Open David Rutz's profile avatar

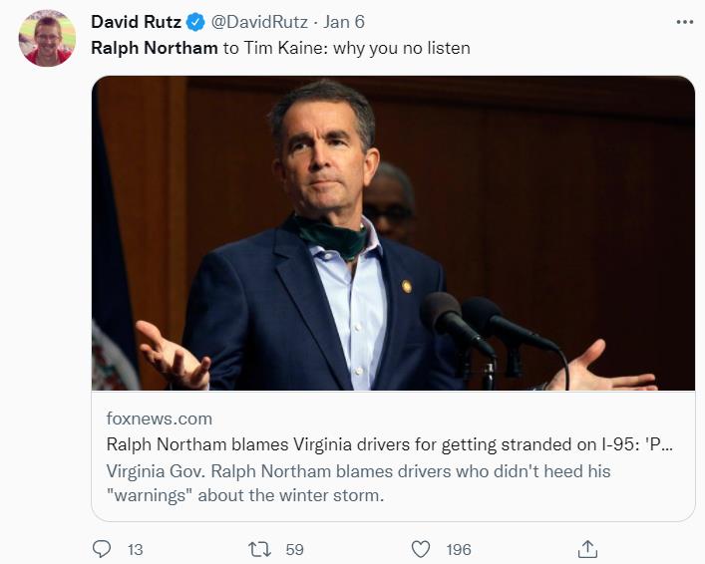47,38
